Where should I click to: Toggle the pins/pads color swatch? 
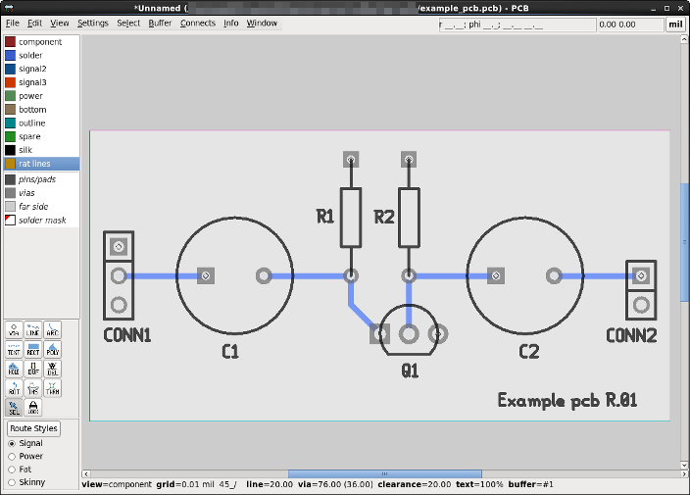point(10,179)
